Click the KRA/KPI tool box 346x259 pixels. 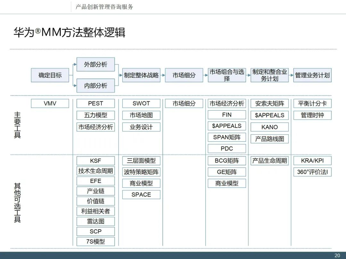(312, 161)
